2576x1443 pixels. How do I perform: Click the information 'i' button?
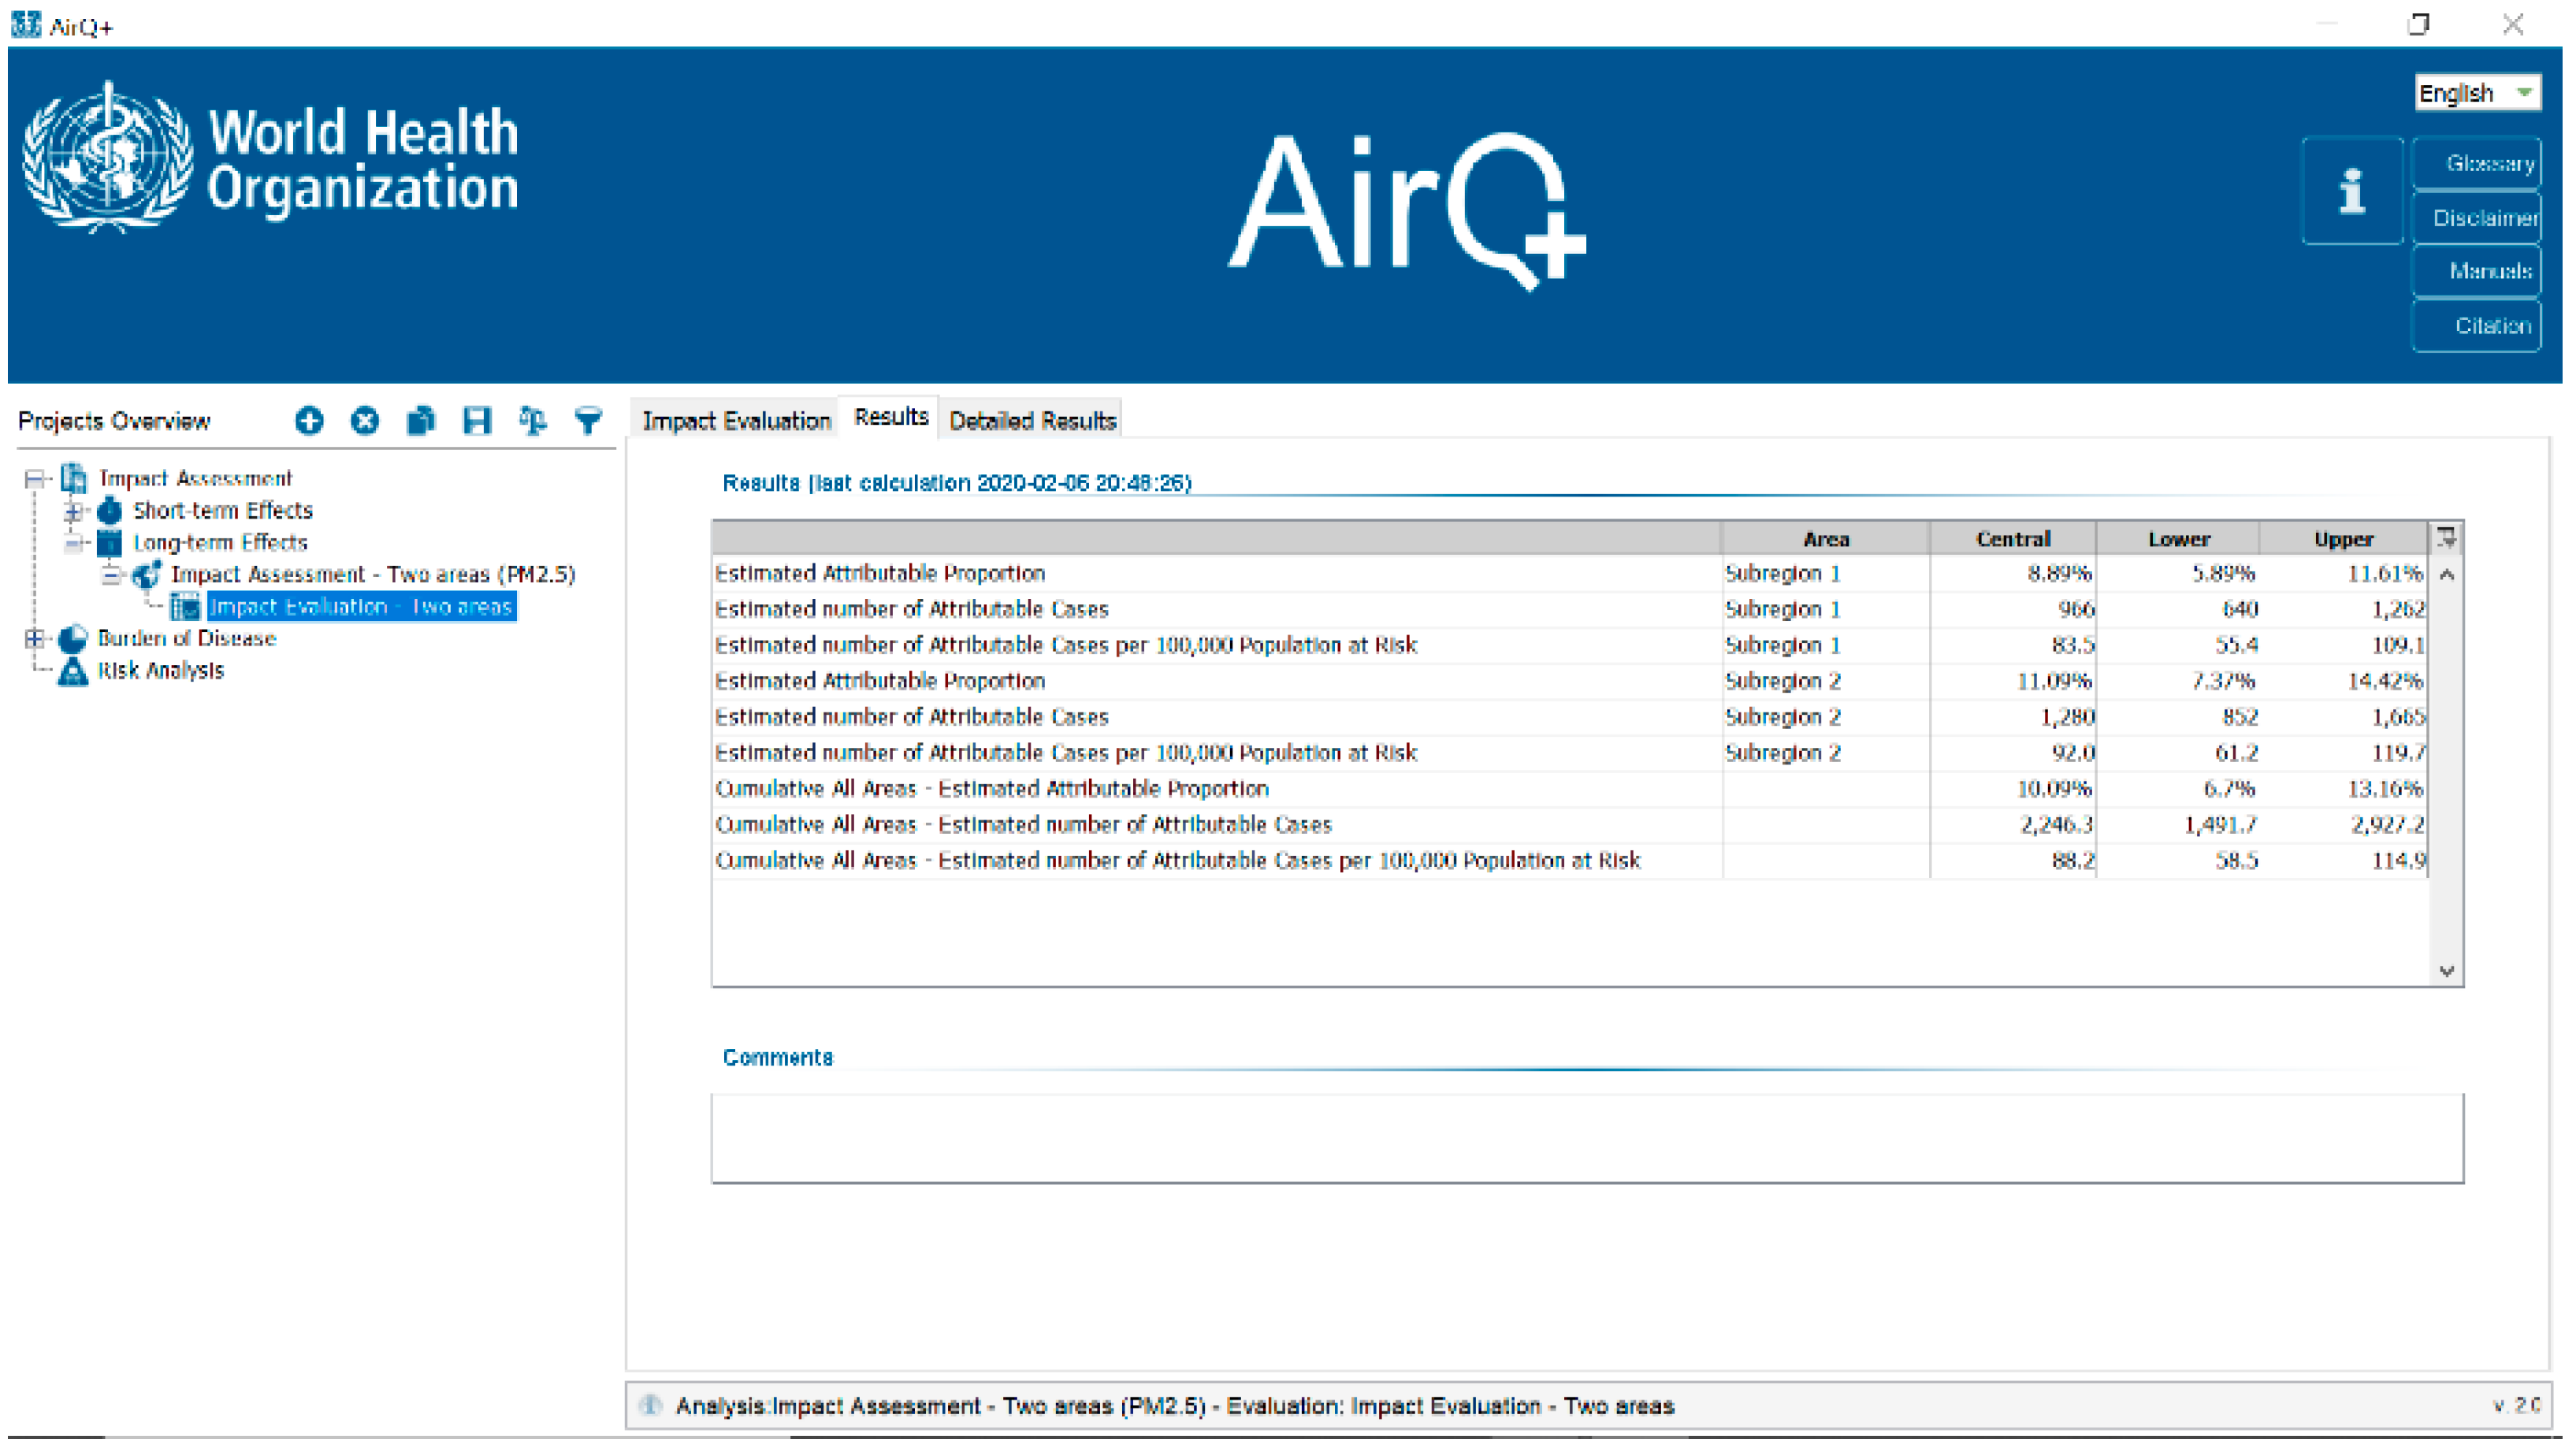point(2352,190)
